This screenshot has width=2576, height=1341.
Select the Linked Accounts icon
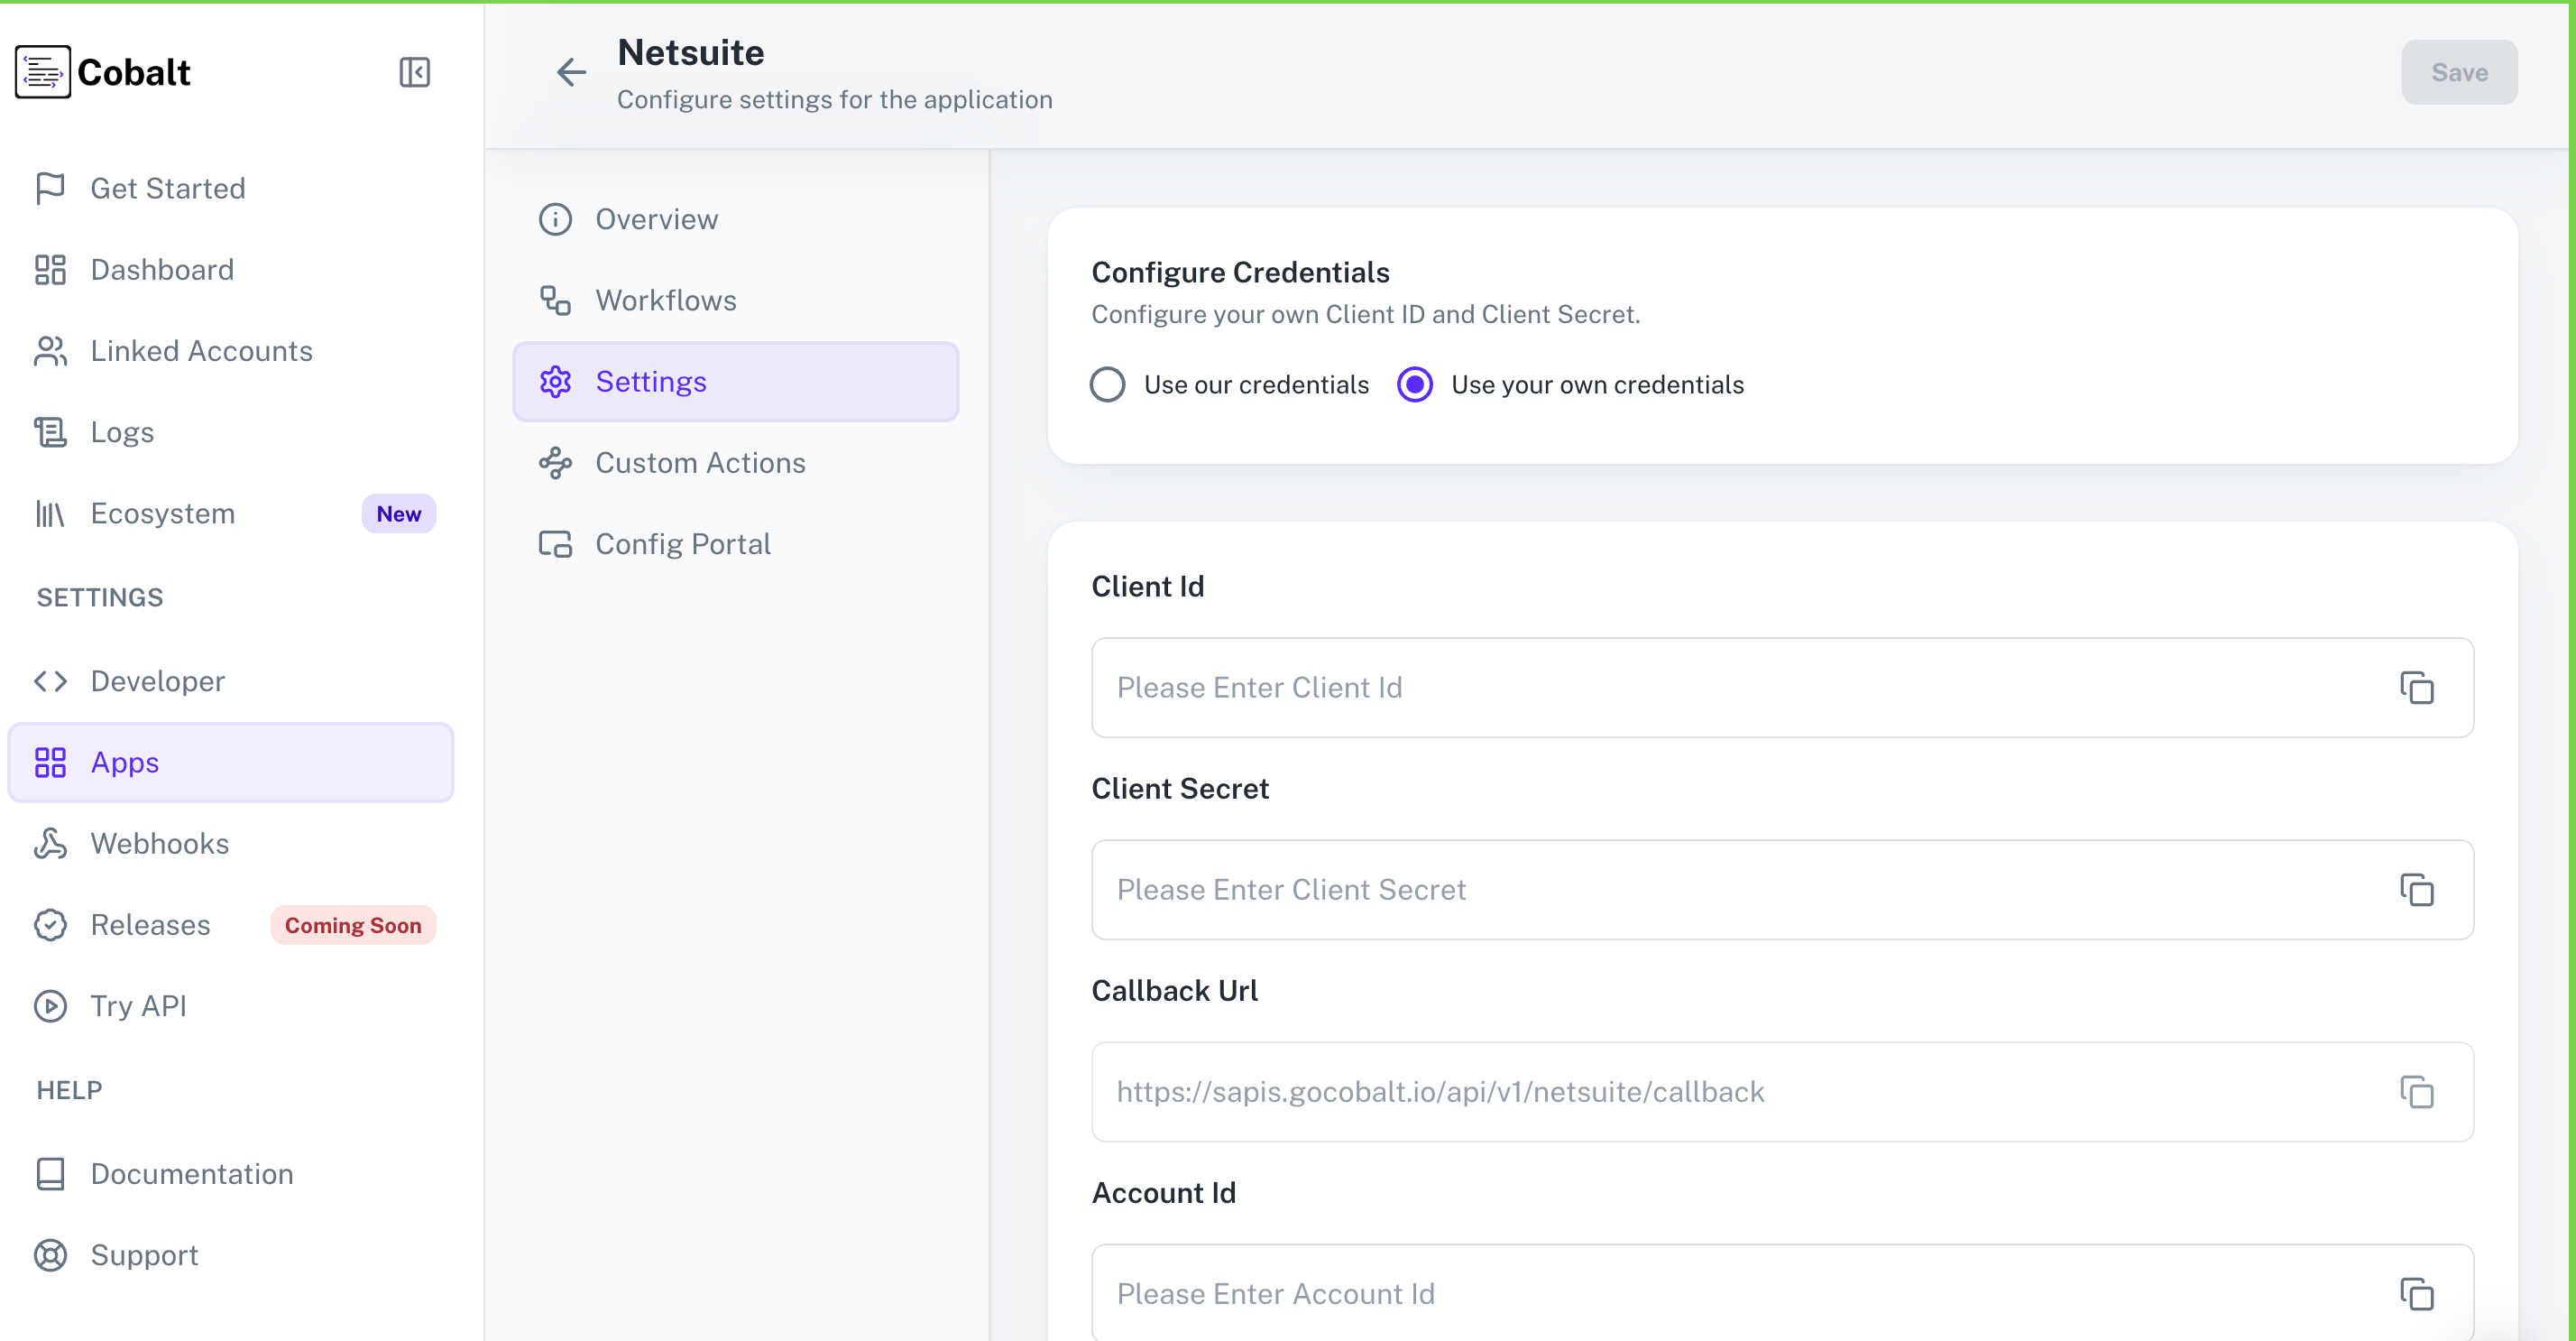pos(51,350)
